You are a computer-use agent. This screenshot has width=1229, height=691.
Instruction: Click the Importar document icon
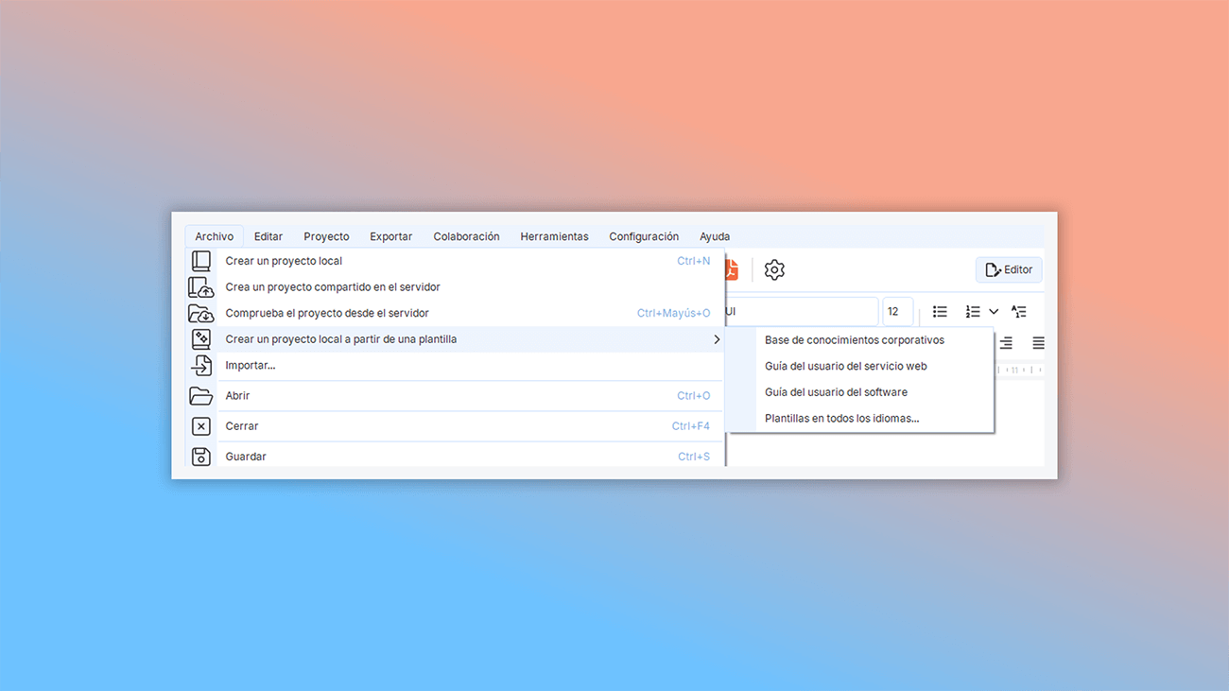click(x=201, y=365)
